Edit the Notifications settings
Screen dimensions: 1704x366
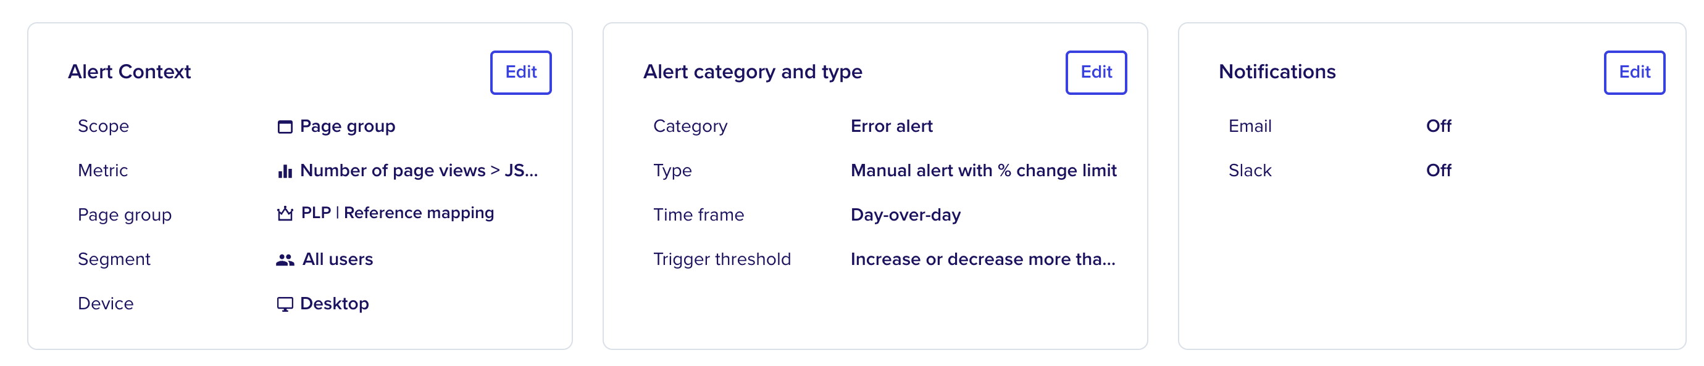1634,72
